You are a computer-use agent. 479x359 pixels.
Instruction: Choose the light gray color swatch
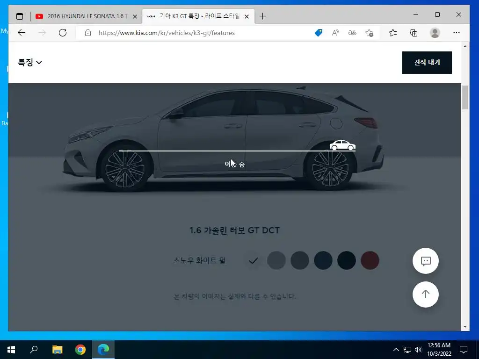(276, 261)
